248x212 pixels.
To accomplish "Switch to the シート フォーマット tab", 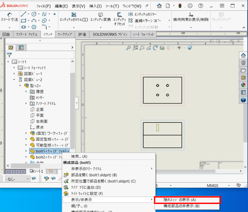I will click(x=143, y=34).
